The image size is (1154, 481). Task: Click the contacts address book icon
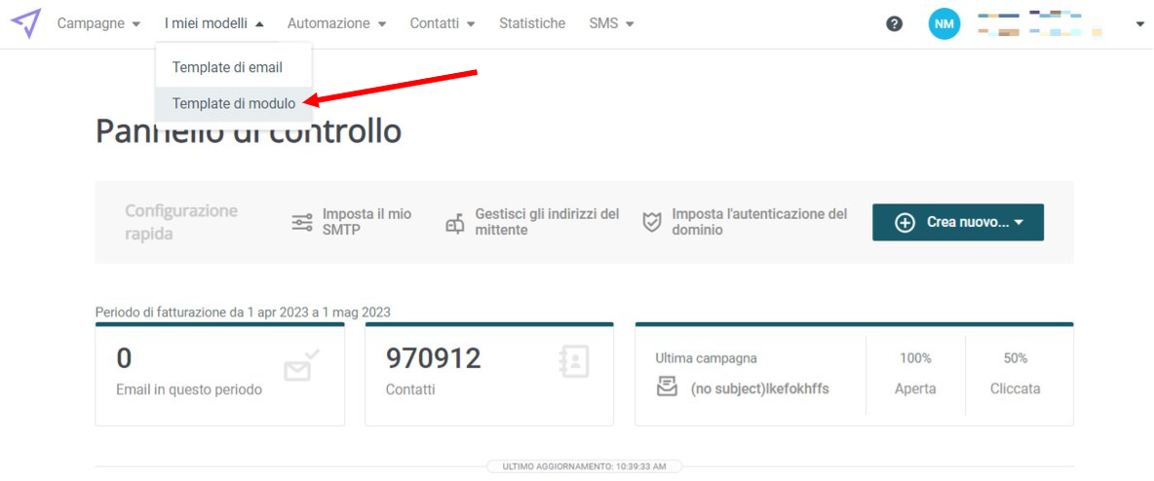(574, 361)
